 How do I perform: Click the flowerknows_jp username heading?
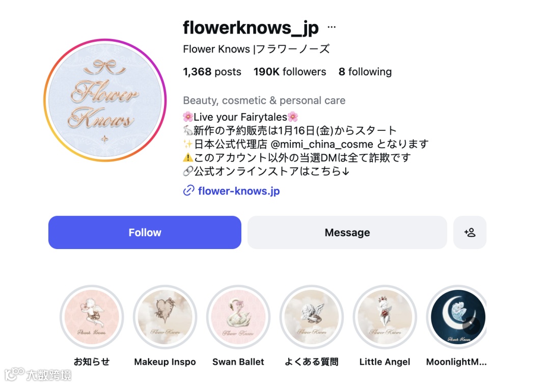(x=251, y=28)
